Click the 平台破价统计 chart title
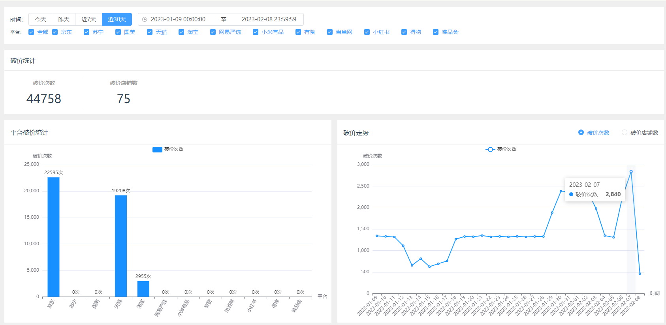 29,133
